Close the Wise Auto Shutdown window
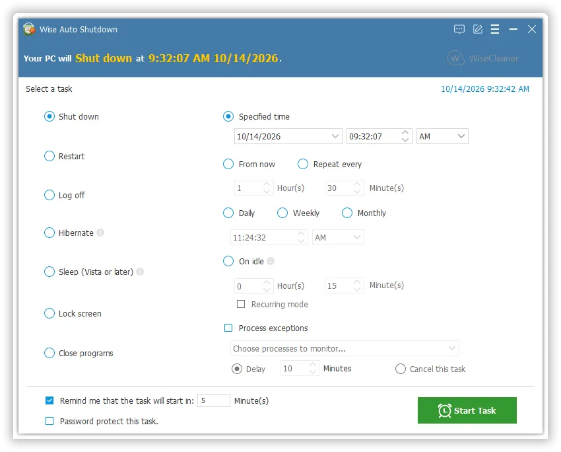This screenshot has height=452, width=561. coord(532,29)
